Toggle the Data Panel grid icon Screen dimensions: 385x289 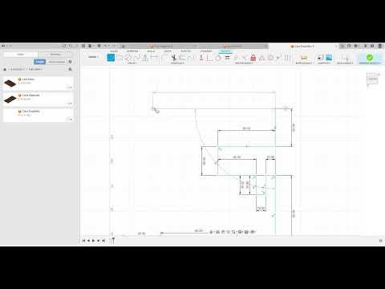coord(83,46)
